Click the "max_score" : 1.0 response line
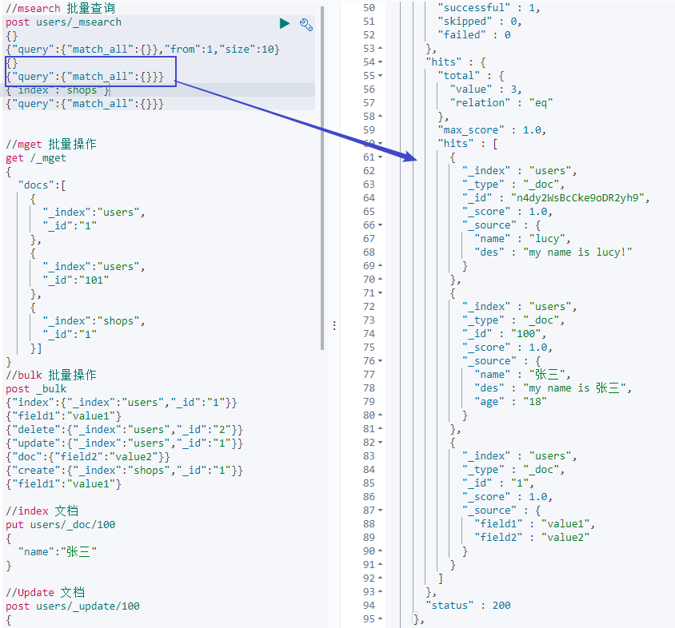Image resolution: width=675 pixels, height=628 pixels. point(492,130)
